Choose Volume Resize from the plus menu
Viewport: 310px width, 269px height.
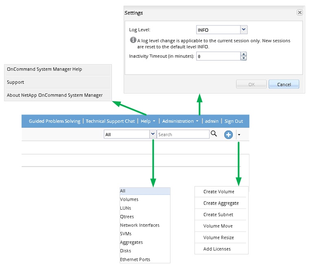(221, 237)
